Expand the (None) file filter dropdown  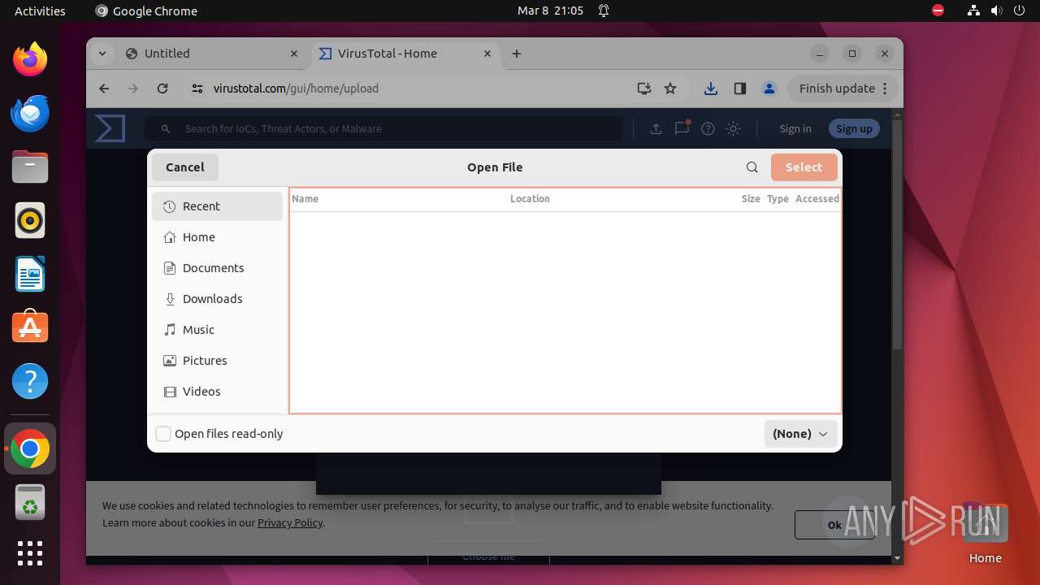800,434
